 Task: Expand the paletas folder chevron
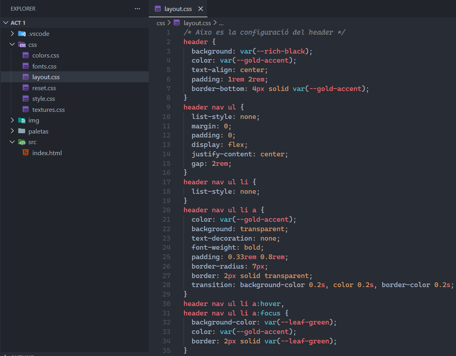tap(12, 131)
